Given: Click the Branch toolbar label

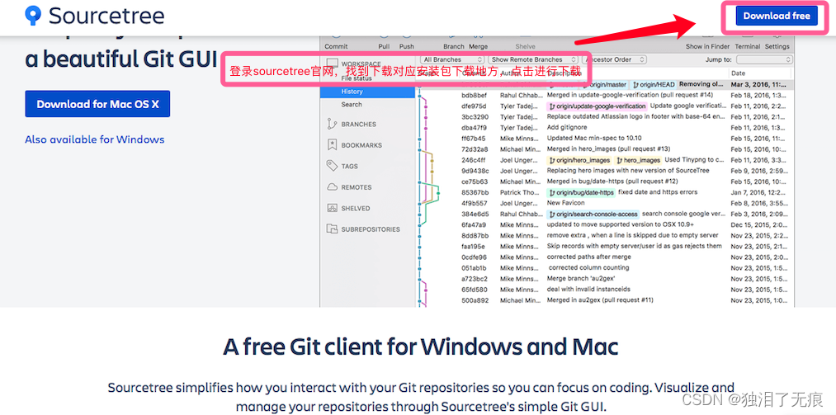Looking at the screenshot, I should click(454, 46).
